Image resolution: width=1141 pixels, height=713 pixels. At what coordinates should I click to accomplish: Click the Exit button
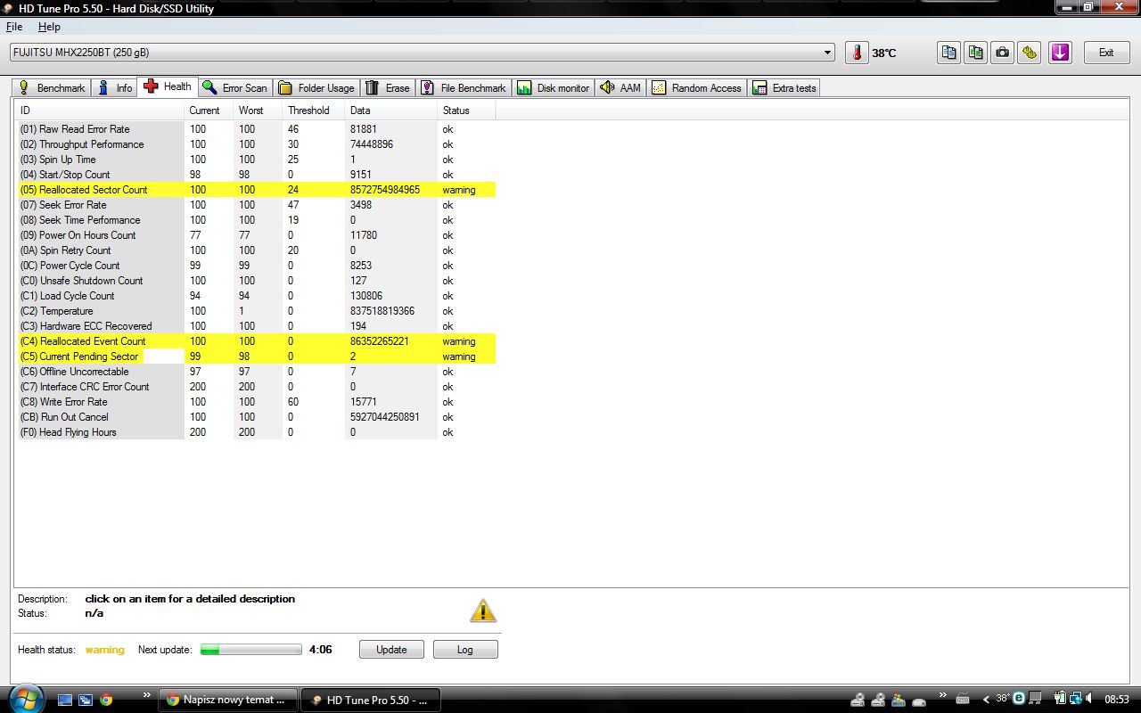tap(1106, 53)
